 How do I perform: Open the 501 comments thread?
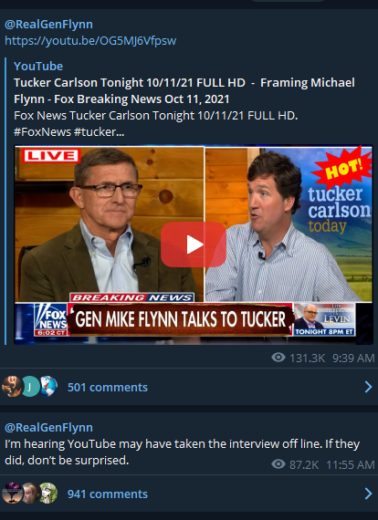[x=108, y=387]
